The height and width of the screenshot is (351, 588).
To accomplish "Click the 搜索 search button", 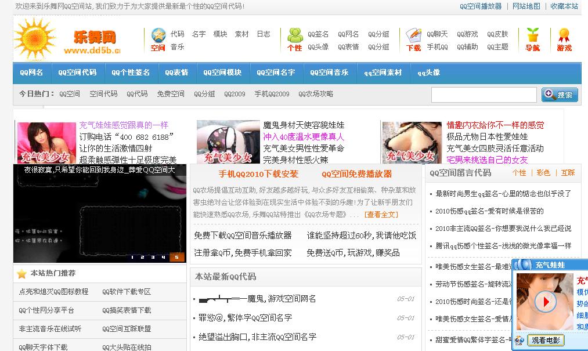I will click(560, 95).
